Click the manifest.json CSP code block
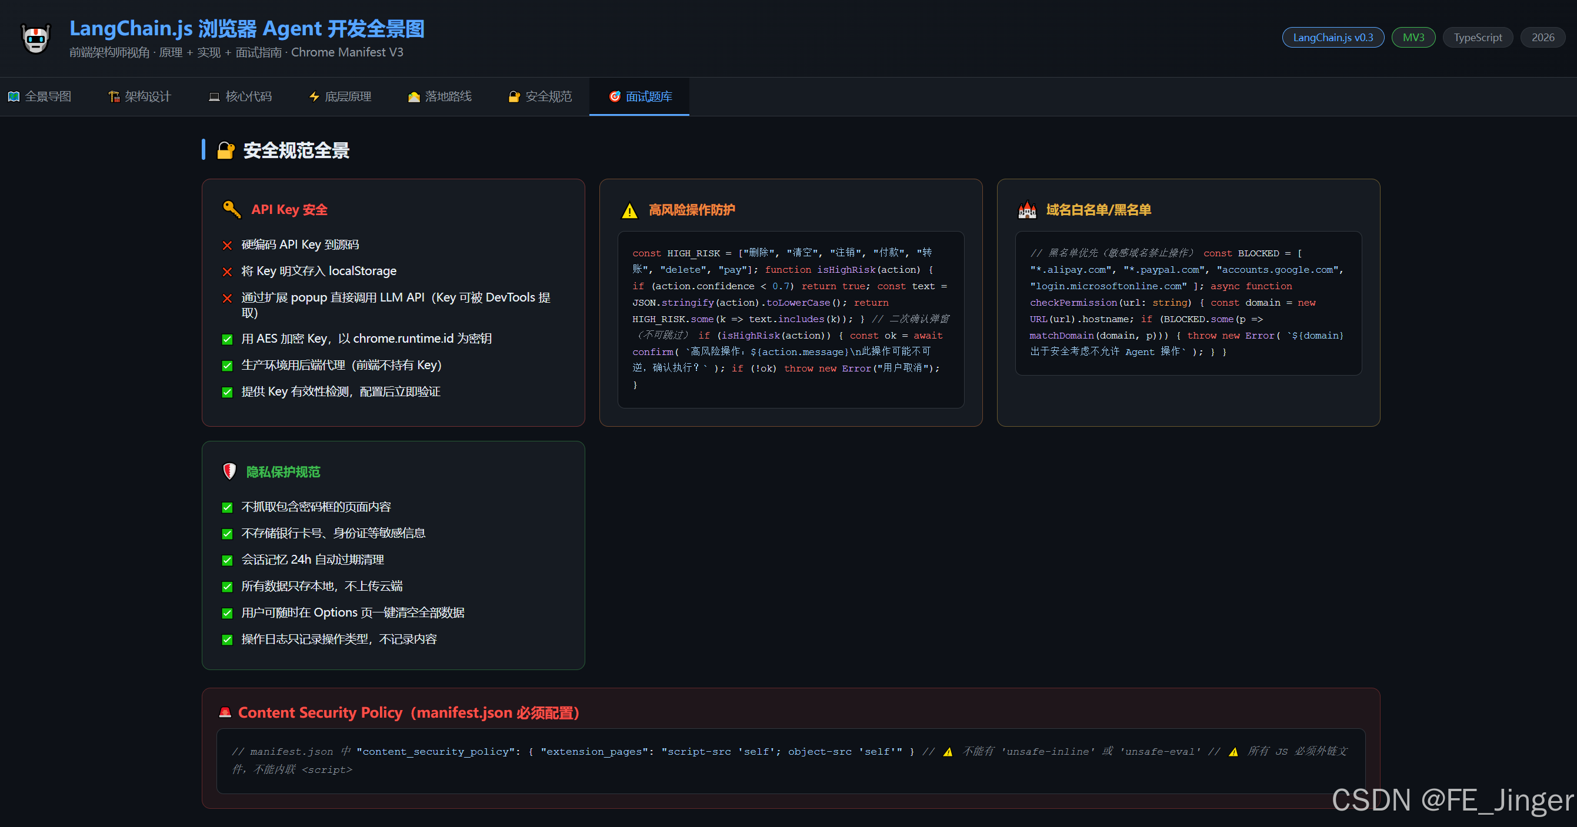This screenshot has width=1577, height=827. point(790,761)
